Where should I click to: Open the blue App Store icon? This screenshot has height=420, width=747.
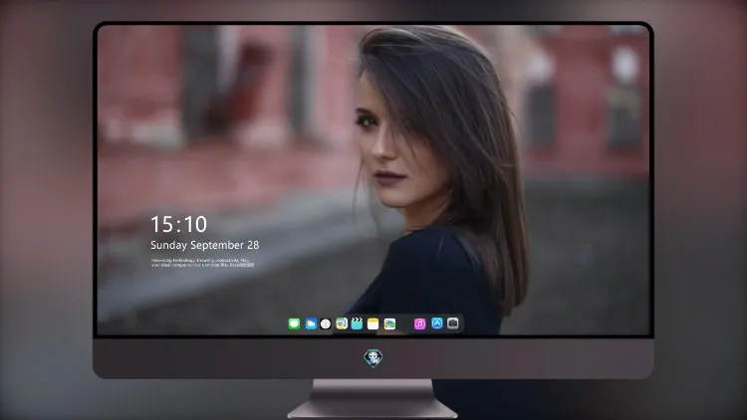pos(437,323)
